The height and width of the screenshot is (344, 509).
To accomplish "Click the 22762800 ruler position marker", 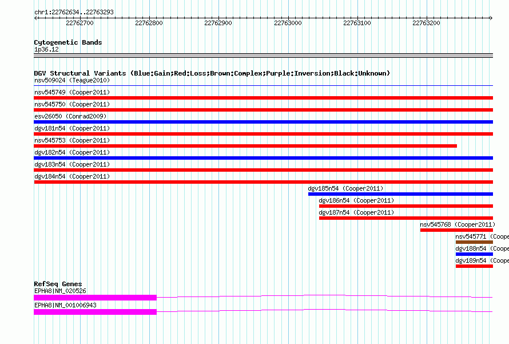I will click(149, 23).
